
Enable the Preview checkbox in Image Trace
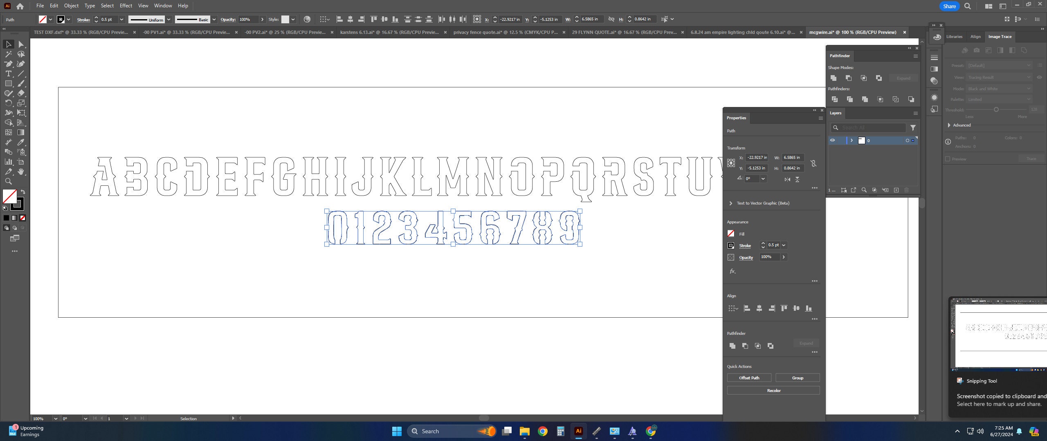click(x=948, y=158)
